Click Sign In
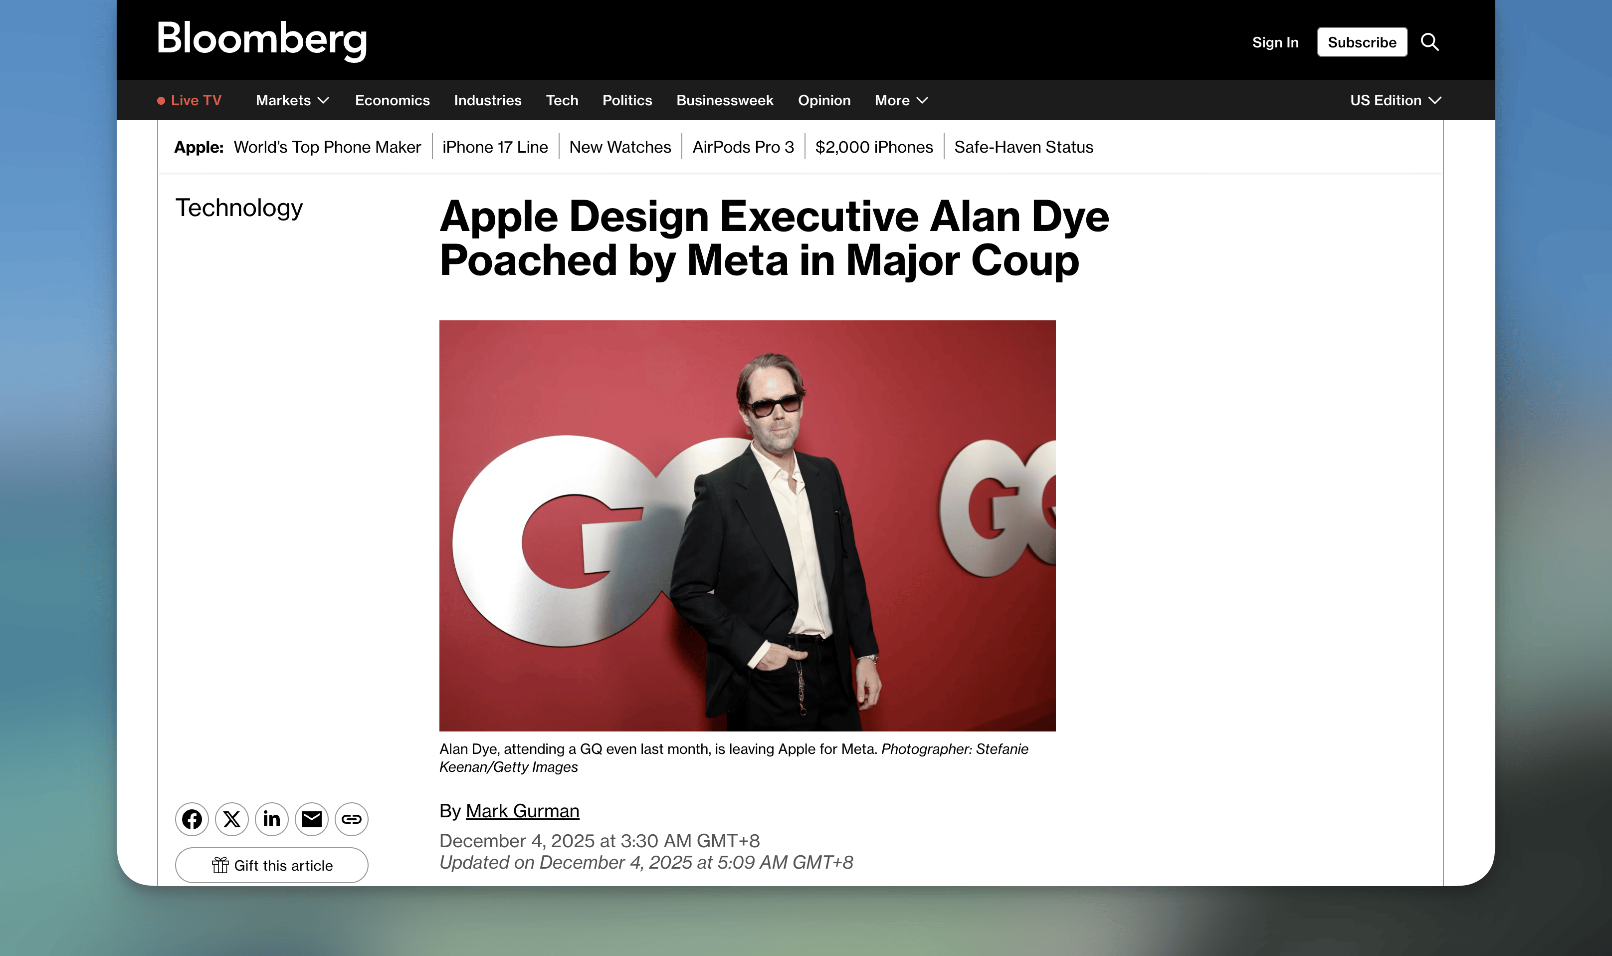The image size is (1612, 956). [x=1275, y=42]
